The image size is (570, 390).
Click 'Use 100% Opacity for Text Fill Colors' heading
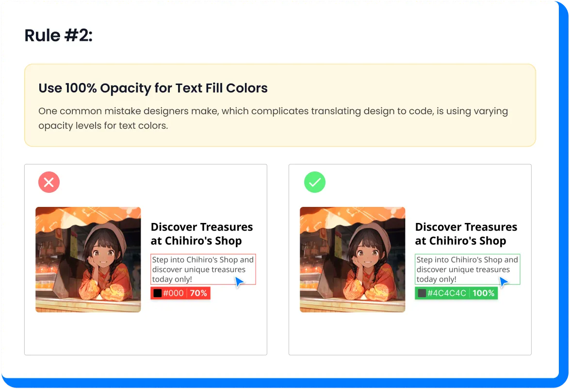click(153, 88)
